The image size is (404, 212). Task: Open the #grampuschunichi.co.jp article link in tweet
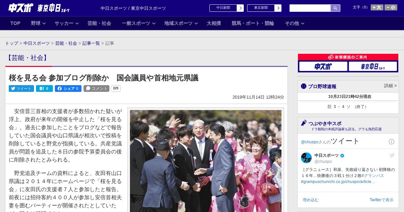point(338,182)
